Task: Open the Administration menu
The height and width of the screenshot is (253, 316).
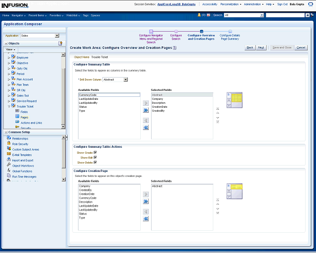Action: click(254, 4)
